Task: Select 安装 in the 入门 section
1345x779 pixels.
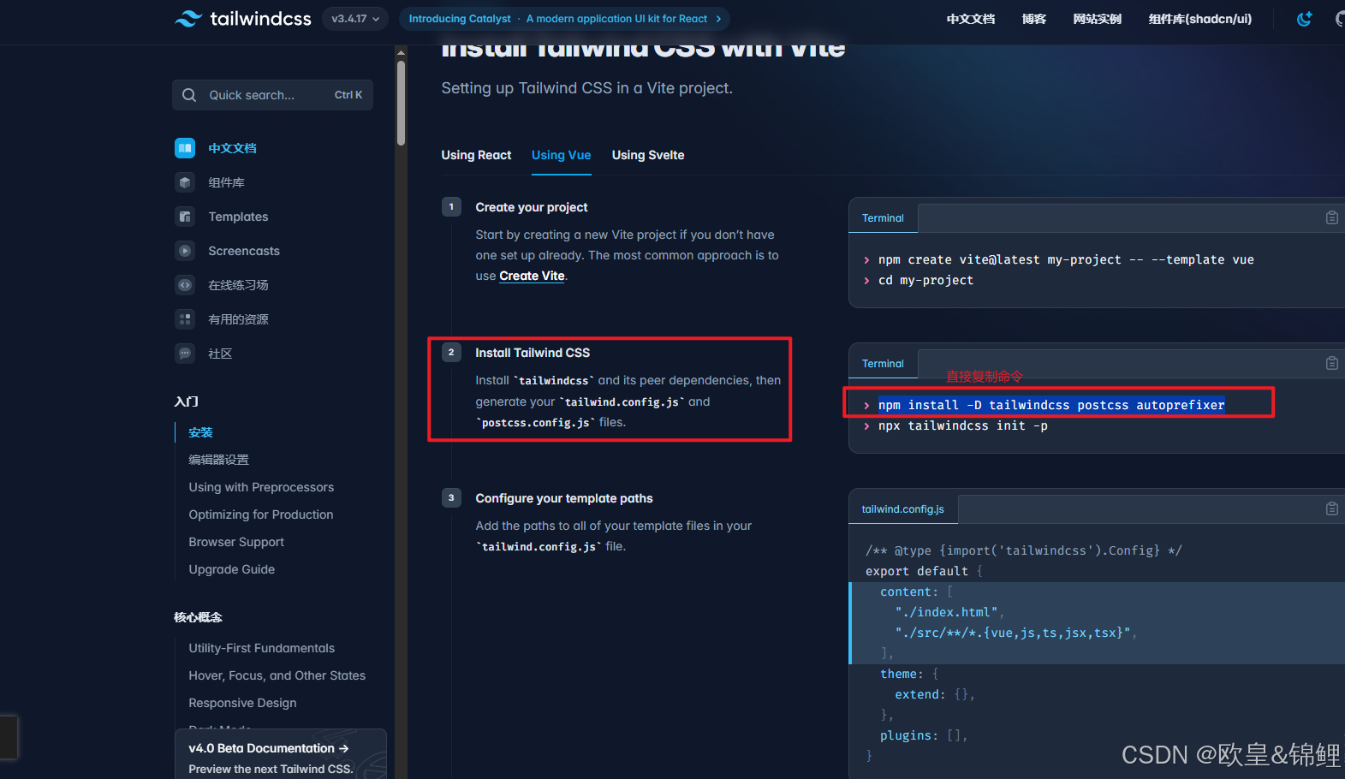Action: pos(200,432)
